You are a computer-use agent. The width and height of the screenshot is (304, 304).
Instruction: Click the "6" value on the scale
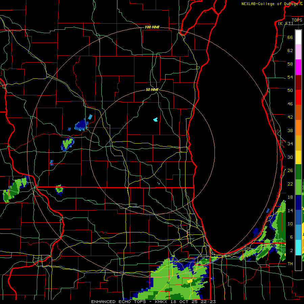[x=292, y=237]
